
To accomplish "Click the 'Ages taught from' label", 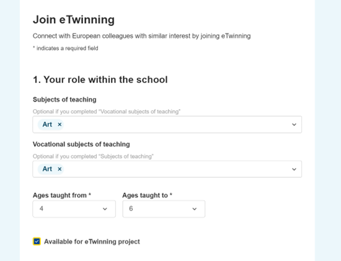I will 62,195.
